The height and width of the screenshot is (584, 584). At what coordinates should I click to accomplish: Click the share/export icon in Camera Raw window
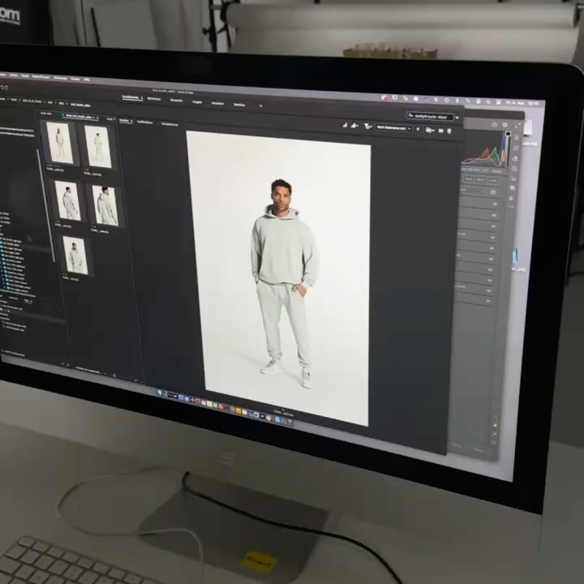[x=494, y=125]
